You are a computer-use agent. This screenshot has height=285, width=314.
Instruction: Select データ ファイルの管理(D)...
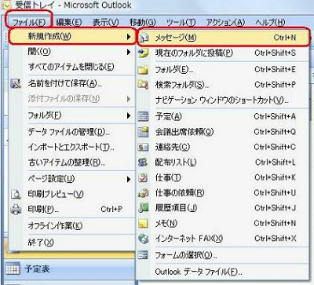click(x=69, y=132)
